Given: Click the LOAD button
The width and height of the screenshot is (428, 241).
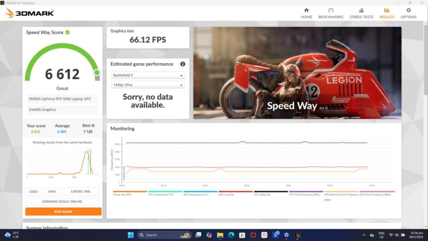Looking at the screenshot, I should 33,192.
